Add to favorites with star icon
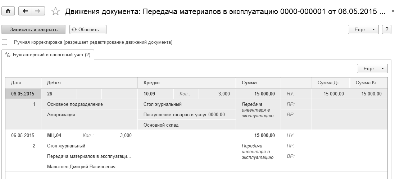The width and height of the screenshot is (395, 179). pos(55,11)
